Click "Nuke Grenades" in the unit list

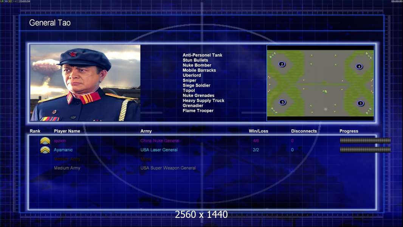(x=198, y=95)
